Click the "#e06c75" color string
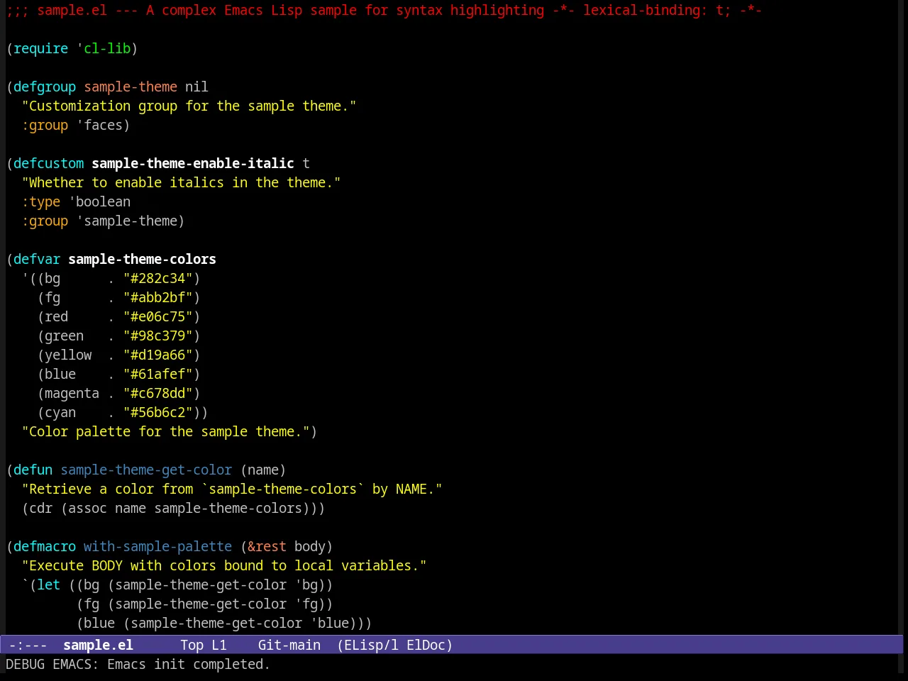908x681 pixels. pos(158,316)
